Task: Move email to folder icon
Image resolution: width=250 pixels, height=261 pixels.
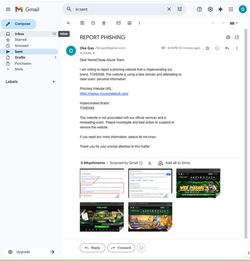Action: point(130,23)
